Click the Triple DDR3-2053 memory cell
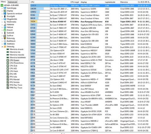This screenshot has height=134, width=151. tap(128, 22)
